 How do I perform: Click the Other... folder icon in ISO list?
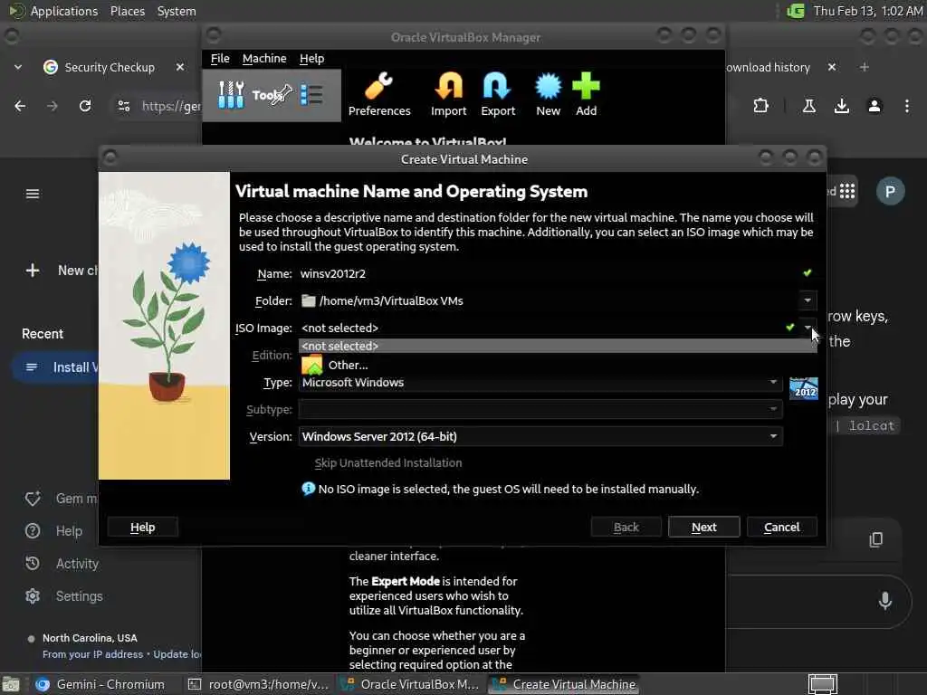[x=312, y=366]
